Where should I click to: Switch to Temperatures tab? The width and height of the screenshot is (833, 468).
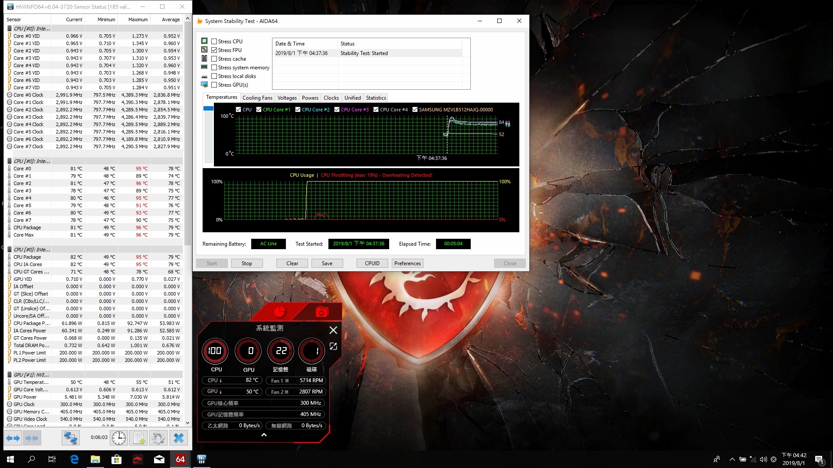tap(221, 97)
